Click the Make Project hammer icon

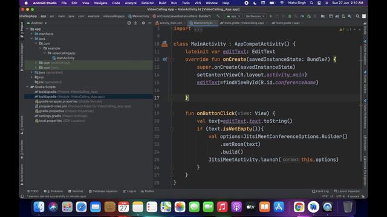pos(218,16)
